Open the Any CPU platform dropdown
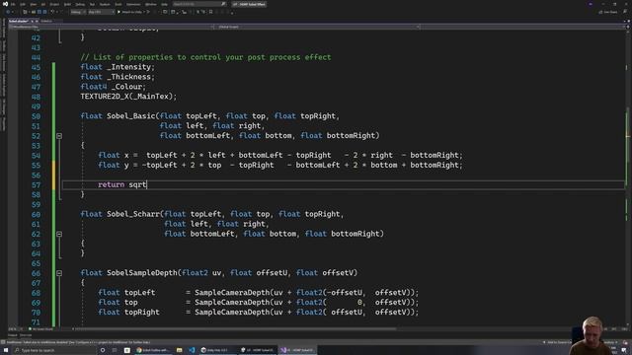Viewport: 632px width, 355px height. point(101,12)
